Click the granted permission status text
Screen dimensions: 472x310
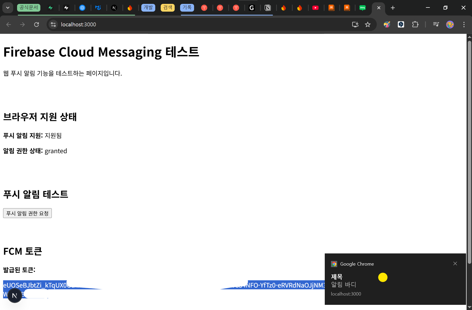tap(56, 151)
